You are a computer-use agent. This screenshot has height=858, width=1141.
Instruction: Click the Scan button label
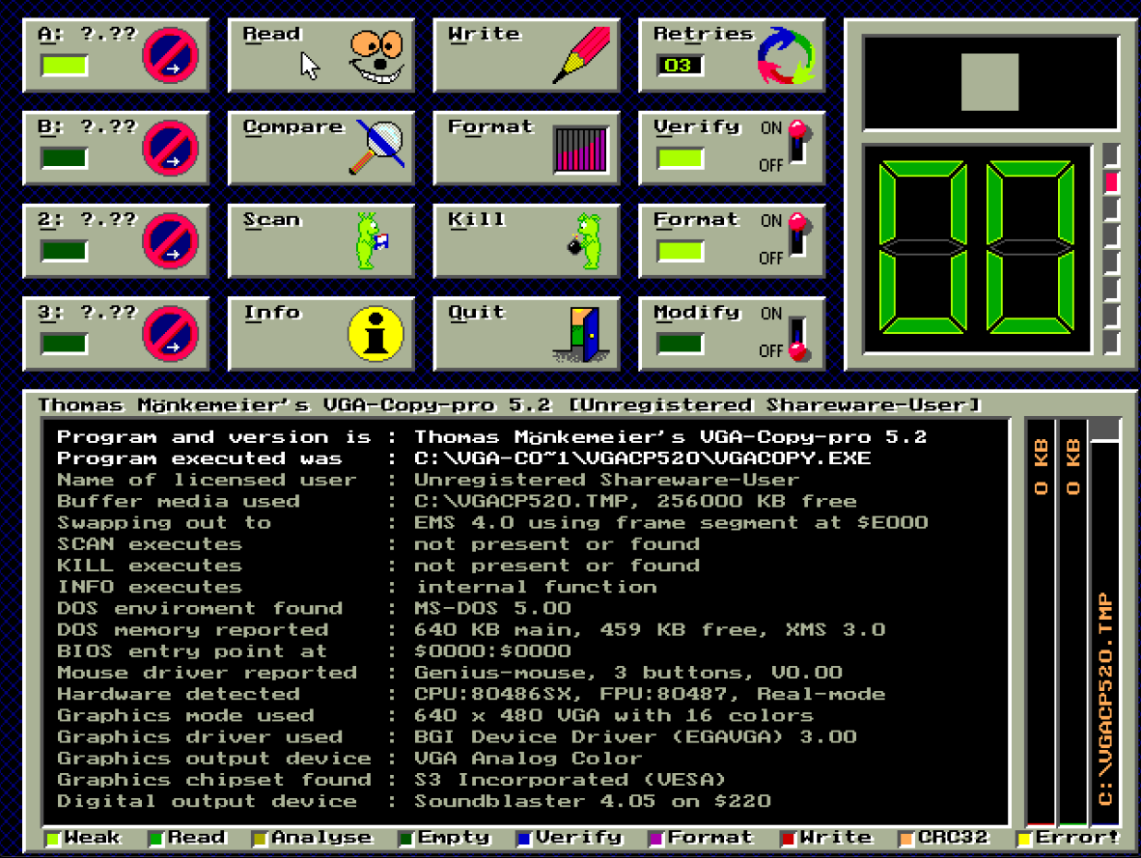[x=271, y=220]
